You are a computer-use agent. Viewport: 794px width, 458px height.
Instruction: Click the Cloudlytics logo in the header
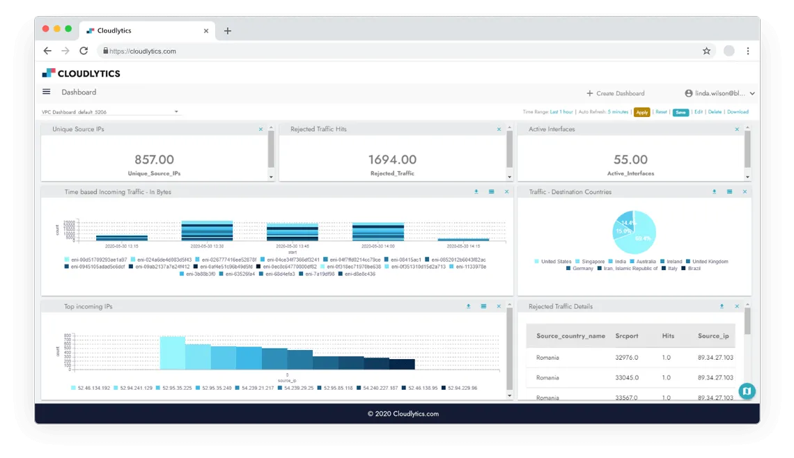82,73
